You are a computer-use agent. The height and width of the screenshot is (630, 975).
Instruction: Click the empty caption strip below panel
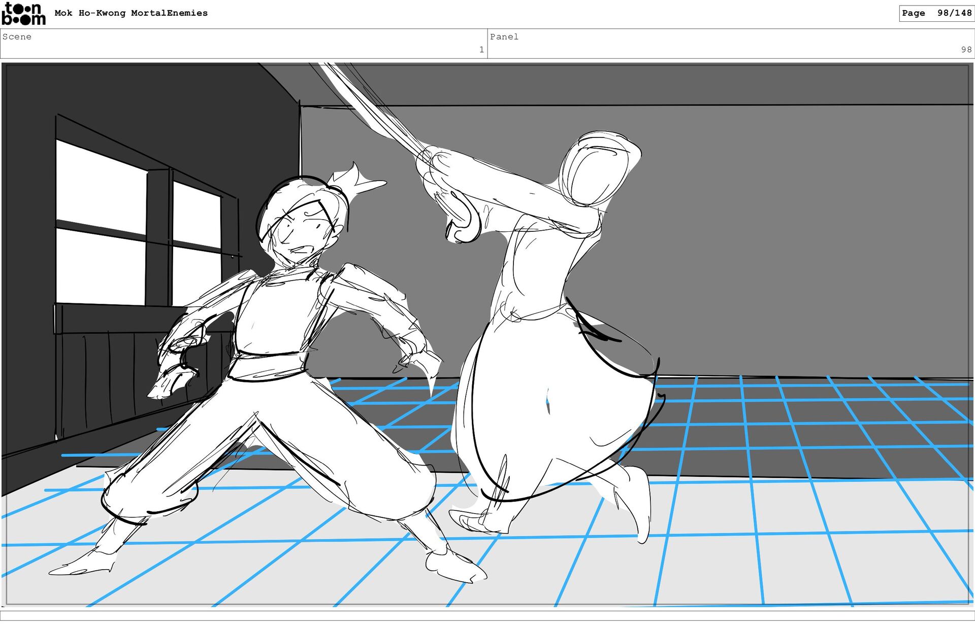point(487,615)
